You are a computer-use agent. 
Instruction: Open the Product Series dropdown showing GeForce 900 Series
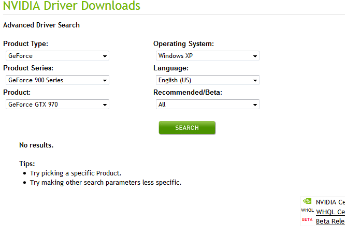58,80
